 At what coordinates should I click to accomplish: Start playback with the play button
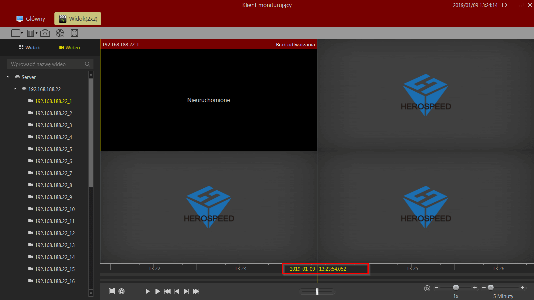pyautogui.click(x=148, y=291)
